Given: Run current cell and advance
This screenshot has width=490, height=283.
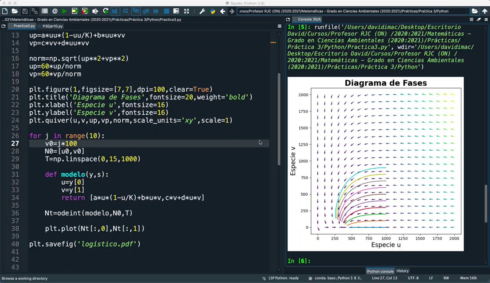Looking at the screenshot, I should pos(85,11).
